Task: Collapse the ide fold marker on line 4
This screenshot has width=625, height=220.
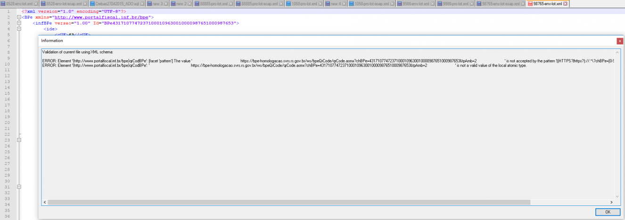Action: [x=19, y=29]
